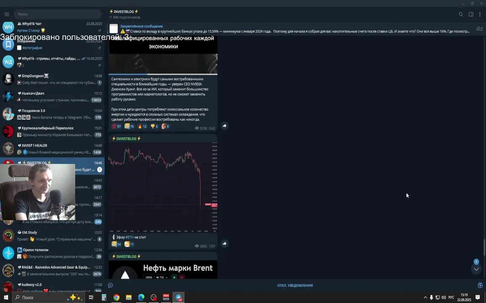Open the SimpDungeon chat
The image size is (486, 303).
click(x=52, y=79)
